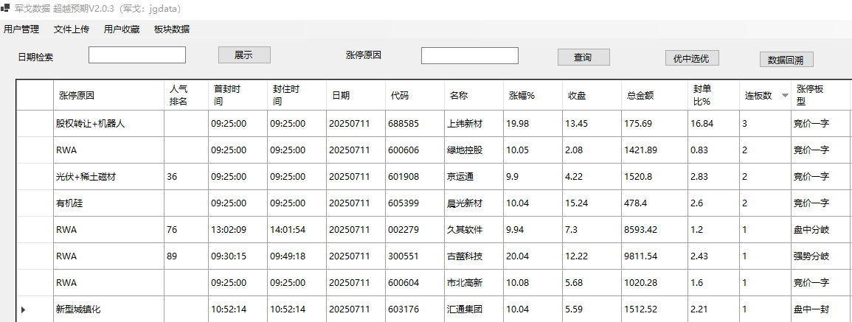
Task: Sort by the 收盘 column header
Action: [592, 95]
